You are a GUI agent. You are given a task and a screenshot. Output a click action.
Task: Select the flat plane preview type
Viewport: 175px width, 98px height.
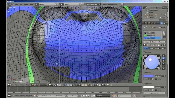[164, 56]
